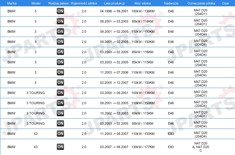Select date cell 09.2001 -> 03.2003
The width and height of the screenshot is (235, 155).
[114, 21]
